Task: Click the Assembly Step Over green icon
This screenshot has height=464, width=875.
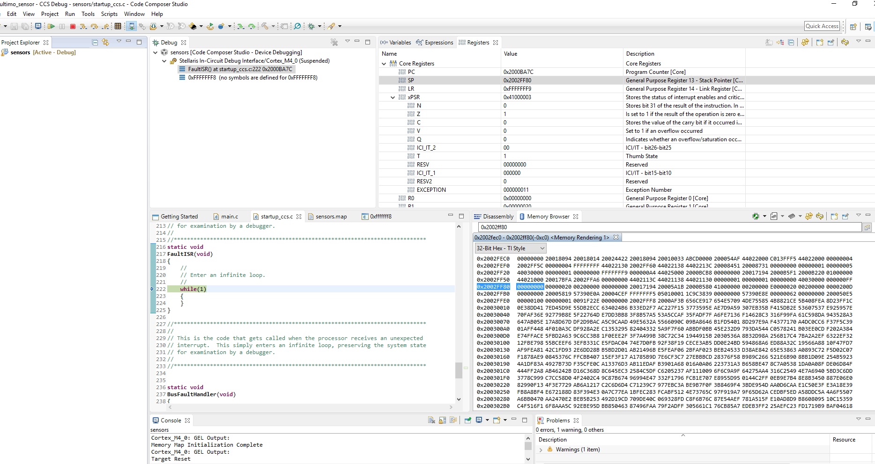Action: tap(252, 26)
